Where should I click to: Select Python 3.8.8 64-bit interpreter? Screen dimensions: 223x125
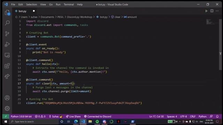pyautogui.click(x=21, y=116)
